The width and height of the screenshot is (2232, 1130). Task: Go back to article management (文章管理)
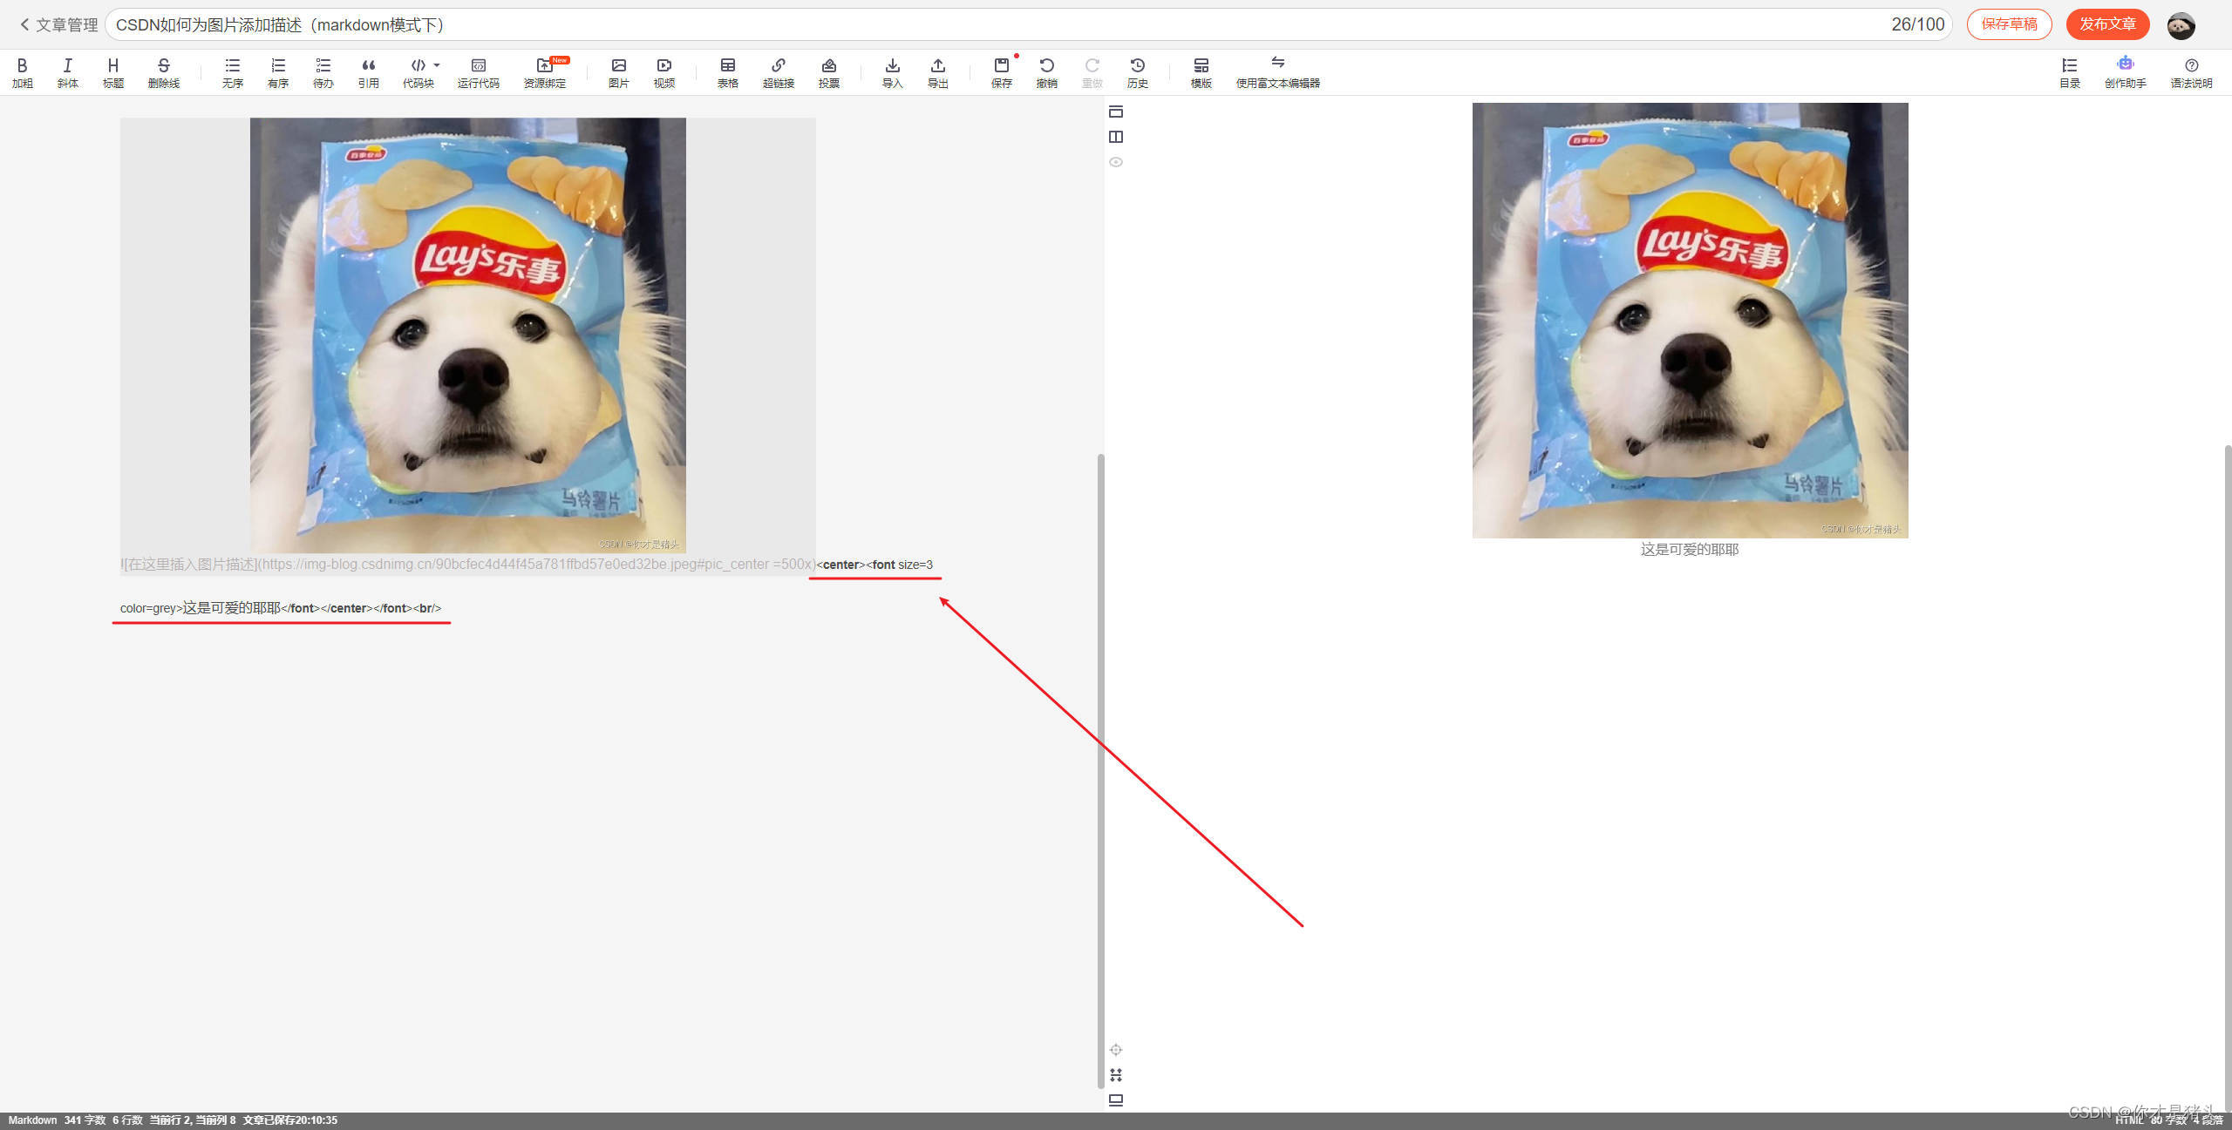point(58,25)
